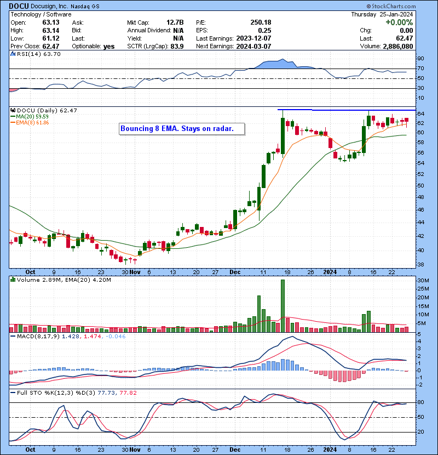Click the Prev Close value 62.47

(x=51, y=47)
